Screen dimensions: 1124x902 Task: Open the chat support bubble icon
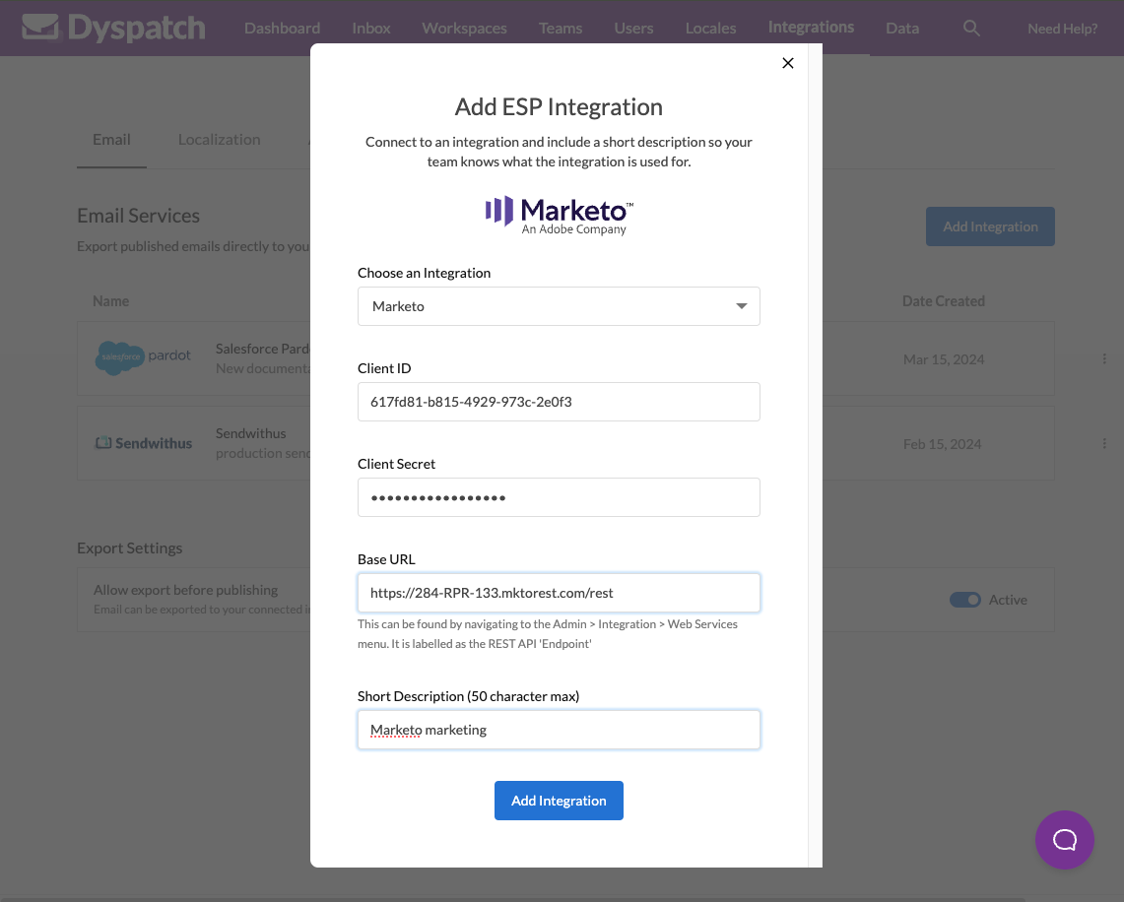click(1065, 840)
